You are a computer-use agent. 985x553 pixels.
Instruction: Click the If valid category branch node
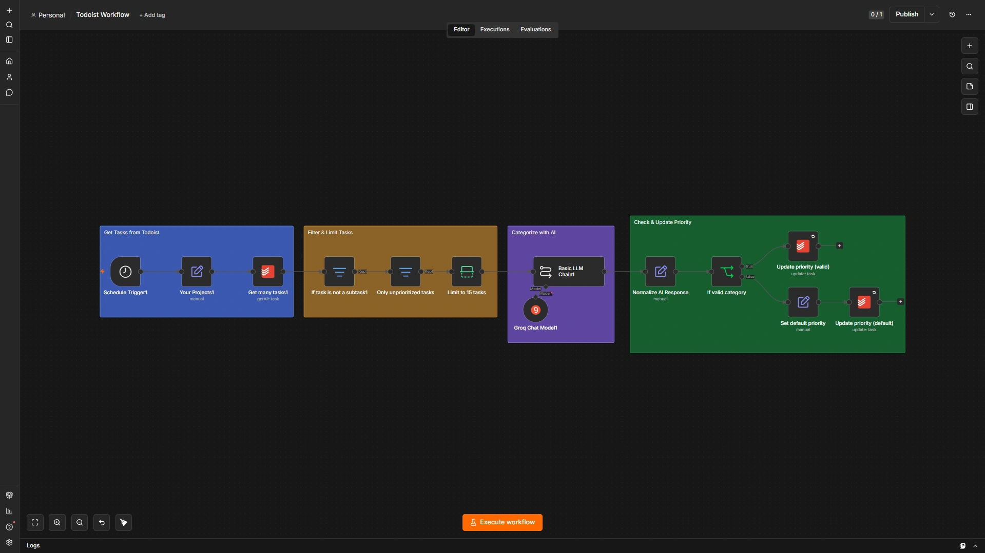pos(727,272)
